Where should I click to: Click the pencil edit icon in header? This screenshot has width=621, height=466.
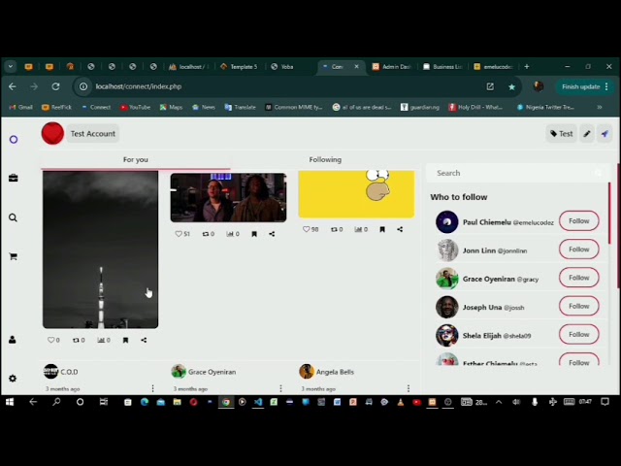(587, 134)
